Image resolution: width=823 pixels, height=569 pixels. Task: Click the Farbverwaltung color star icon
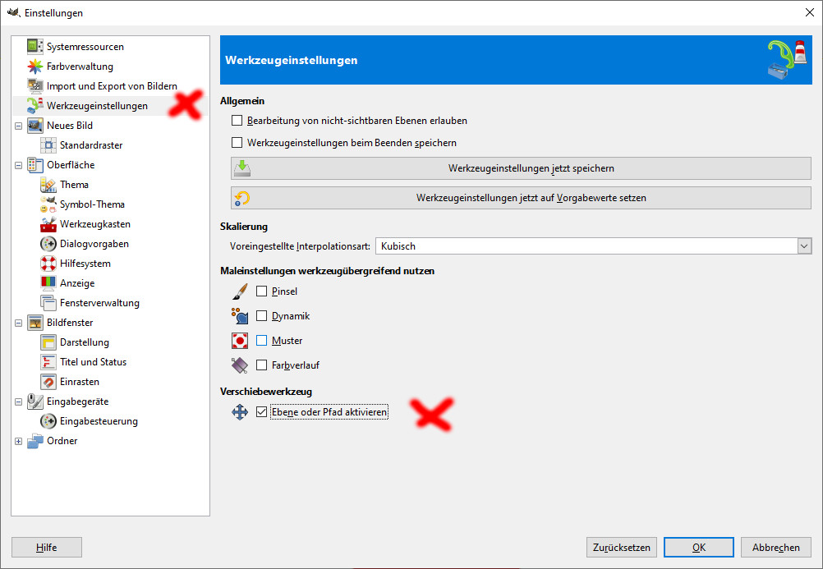tap(34, 67)
